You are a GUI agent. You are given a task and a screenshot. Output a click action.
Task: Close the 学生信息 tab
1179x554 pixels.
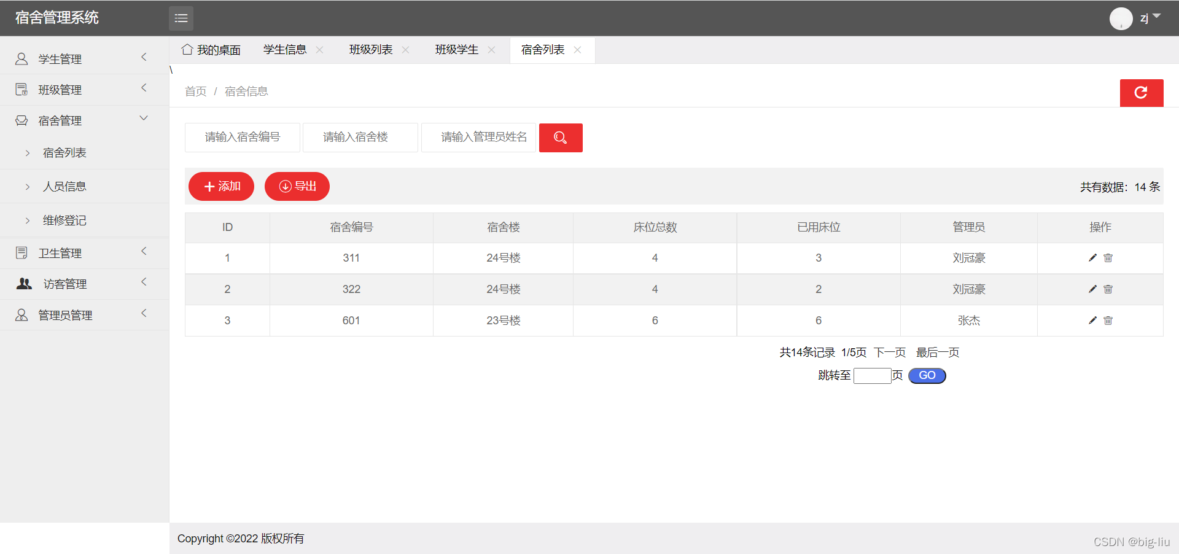point(320,50)
